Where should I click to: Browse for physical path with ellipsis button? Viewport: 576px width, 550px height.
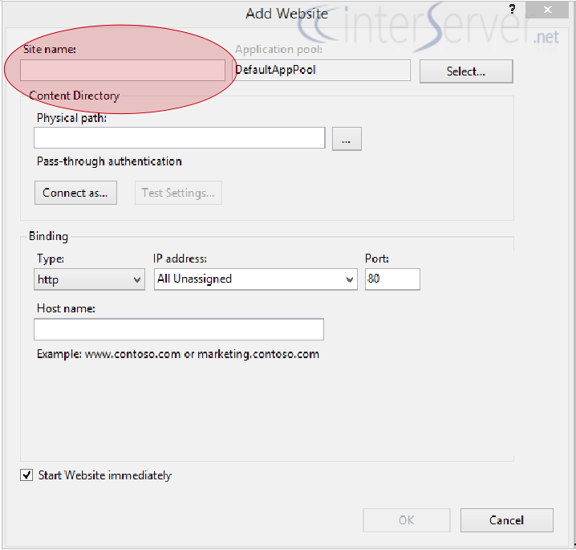pyautogui.click(x=347, y=139)
